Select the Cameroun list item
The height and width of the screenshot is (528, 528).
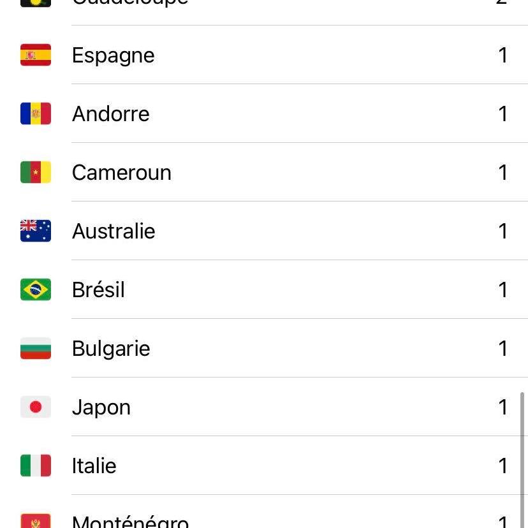(x=122, y=173)
